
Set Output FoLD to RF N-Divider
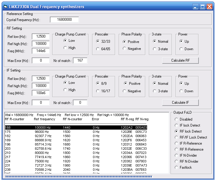click(x=186, y=161)
